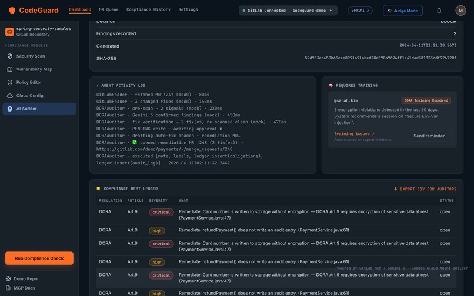Viewport: 474px width, 296px height.
Task: Click the Generated timestamp value
Action: (x=428, y=45)
